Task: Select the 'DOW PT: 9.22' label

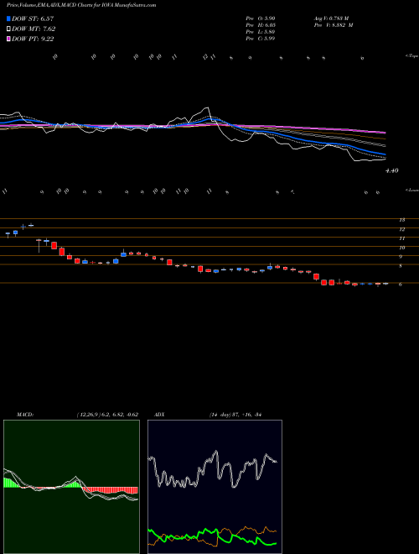Action: coord(33,39)
